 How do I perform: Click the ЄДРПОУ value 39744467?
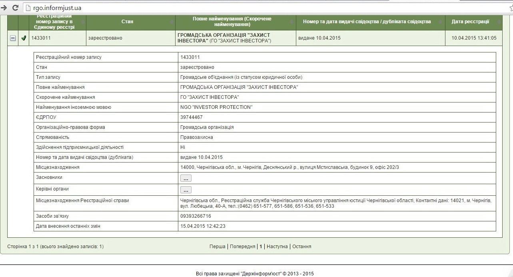[192, 117]
